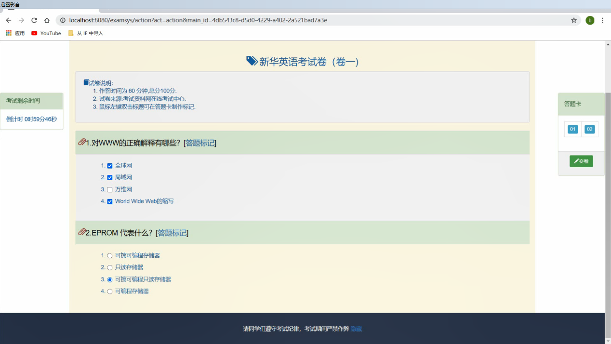Select radio 可擦可编程存储器

pos(110,256)
